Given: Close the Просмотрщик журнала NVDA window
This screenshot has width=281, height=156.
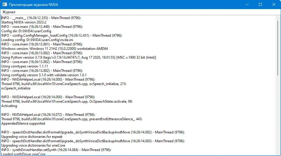Looking at the screenshot, I should tap(274, 4).
